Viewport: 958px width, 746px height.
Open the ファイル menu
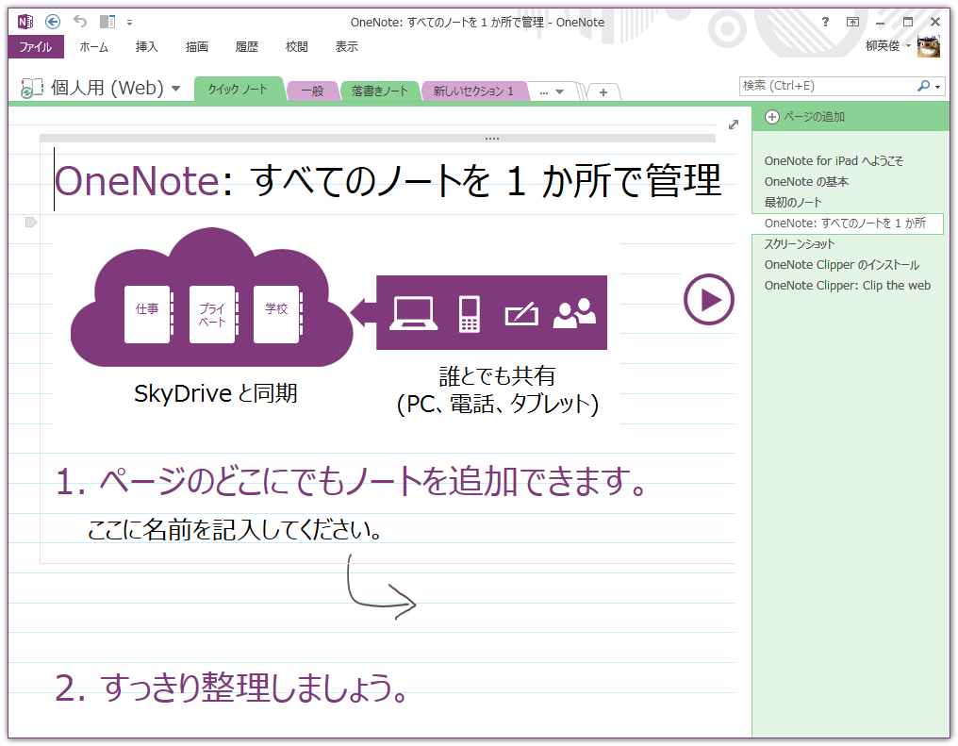tap(37, 46)
